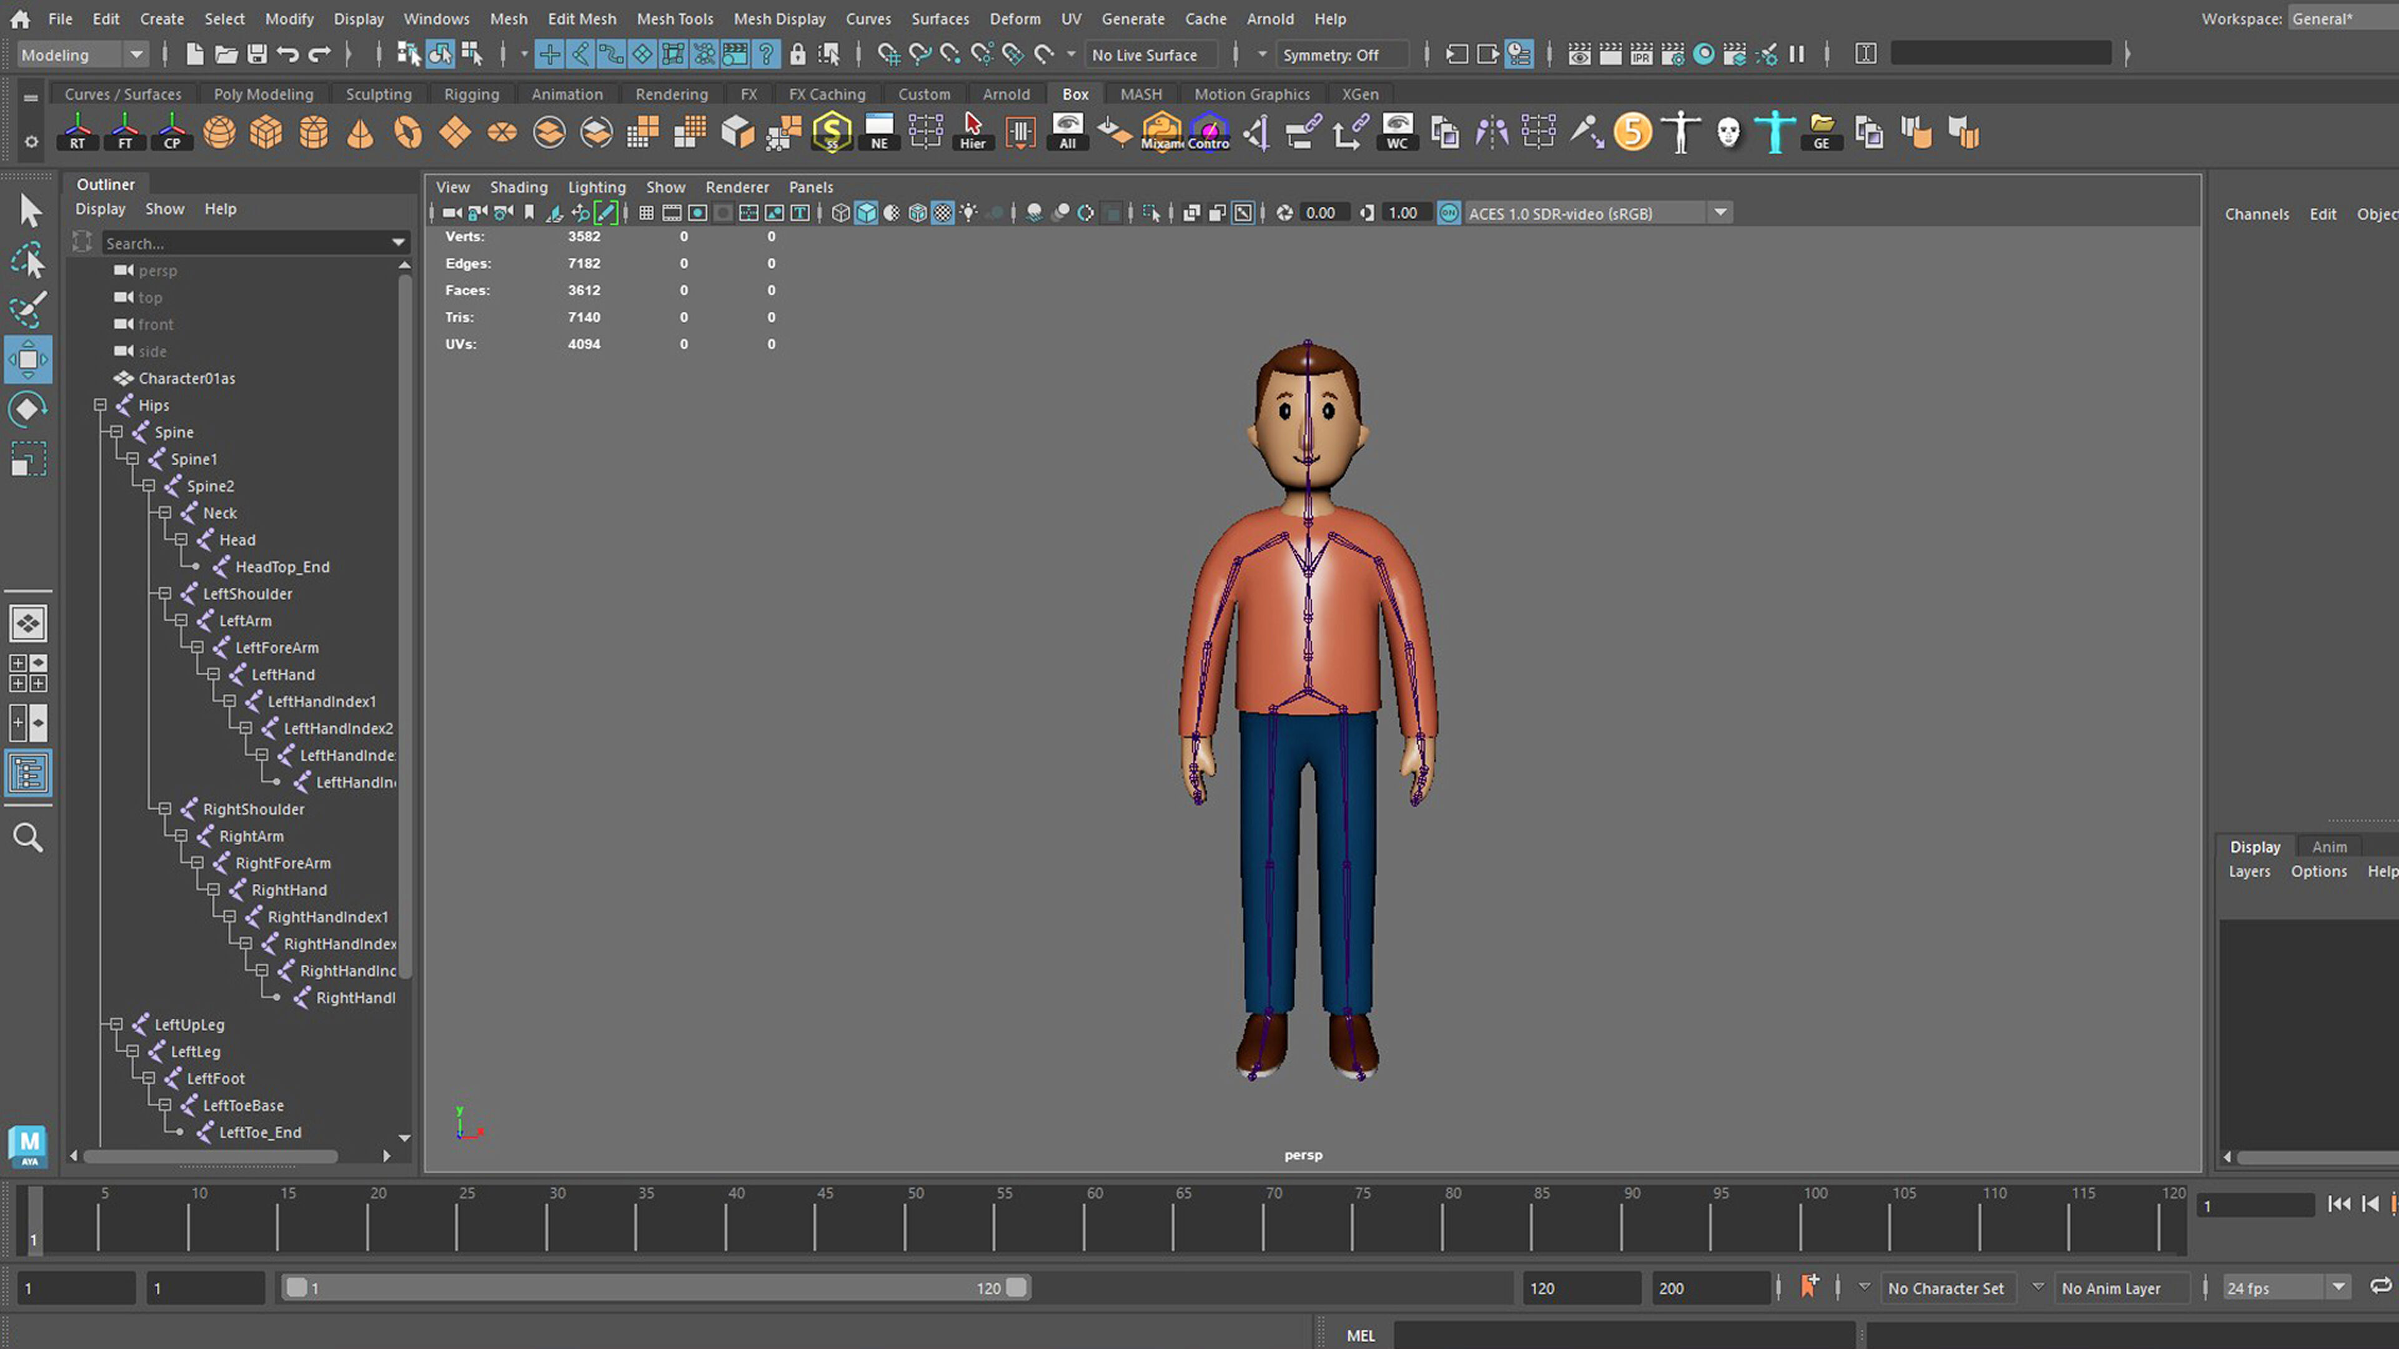Click the cyan T-pose figure shelf icon
2399x1349 pixels.
(x=1774, y=132)
